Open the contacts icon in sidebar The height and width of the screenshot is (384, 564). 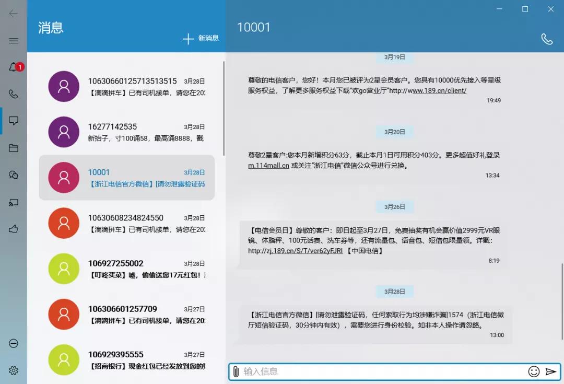[x=14, y=175]
